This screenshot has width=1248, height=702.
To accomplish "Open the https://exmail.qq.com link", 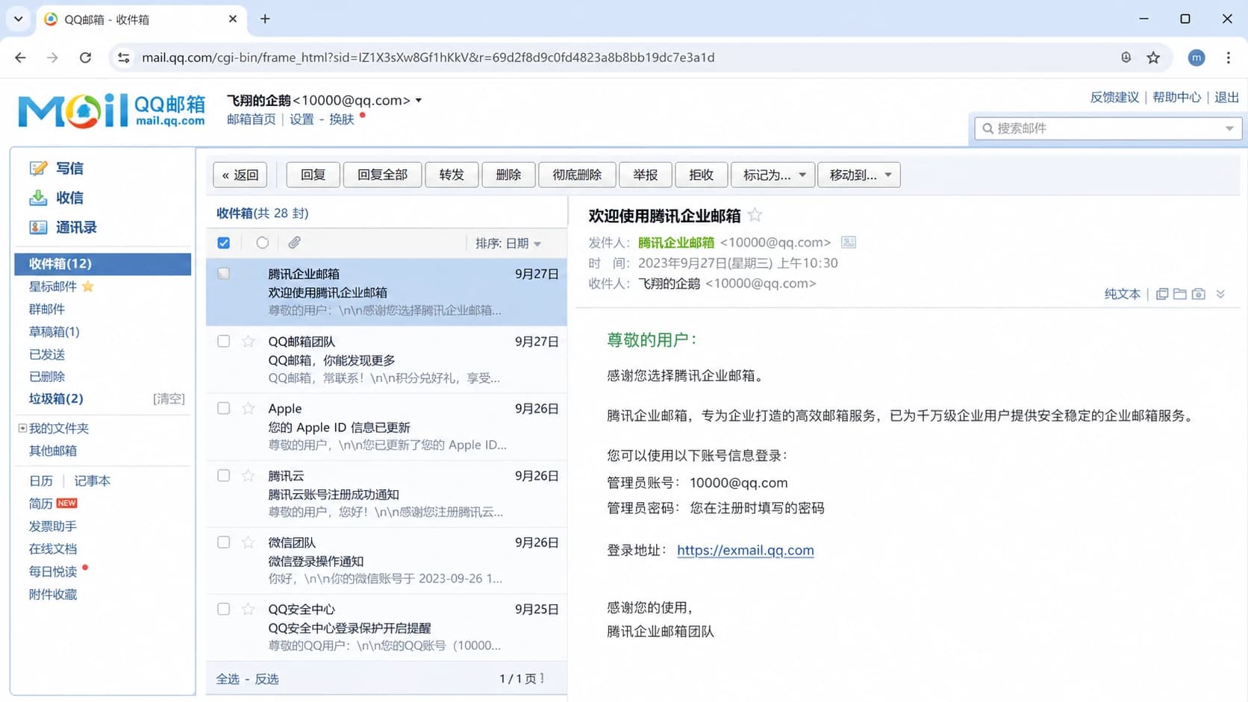I will [745, 550].
